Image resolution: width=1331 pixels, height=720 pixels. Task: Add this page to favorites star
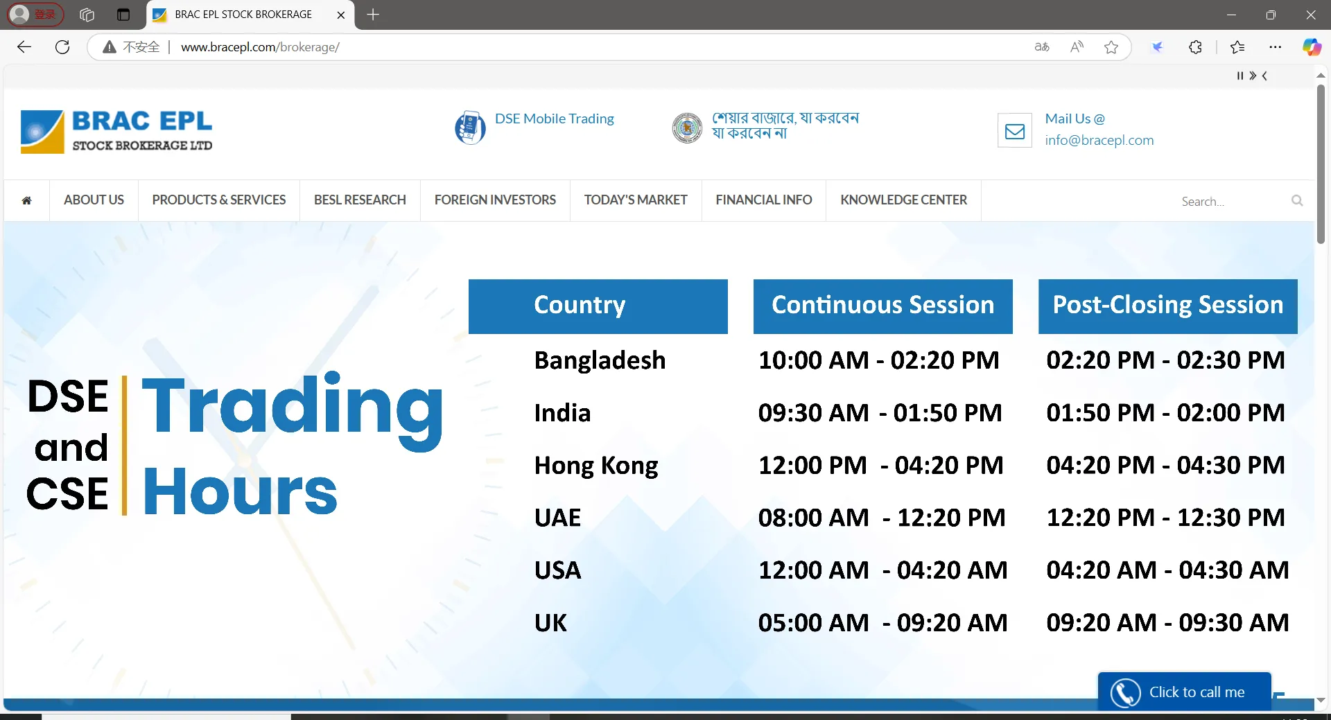(1111, 47)
